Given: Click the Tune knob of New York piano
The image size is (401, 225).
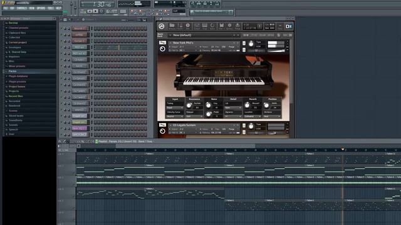Looking at the screenshot, I should tap(251, 44).
